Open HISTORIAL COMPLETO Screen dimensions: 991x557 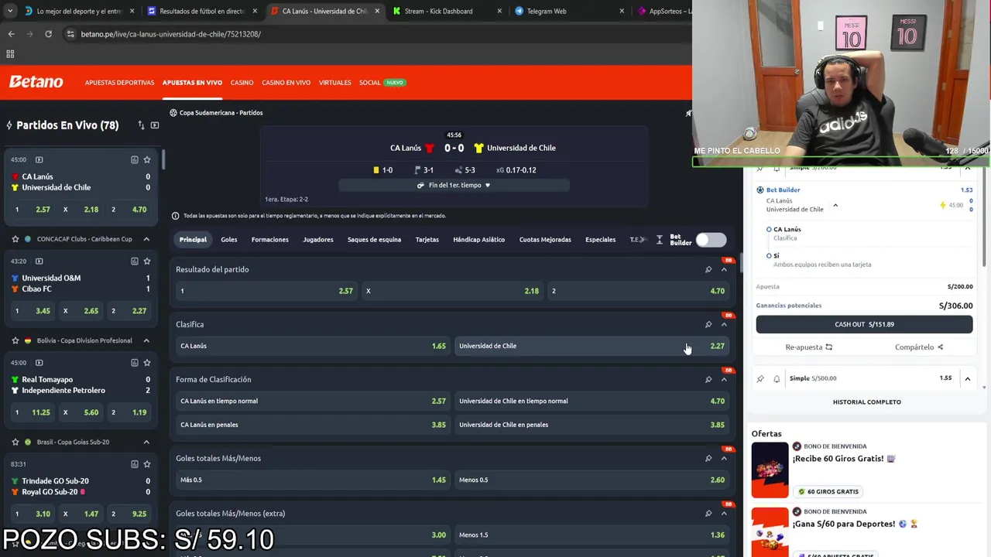(x=866, y=402)
